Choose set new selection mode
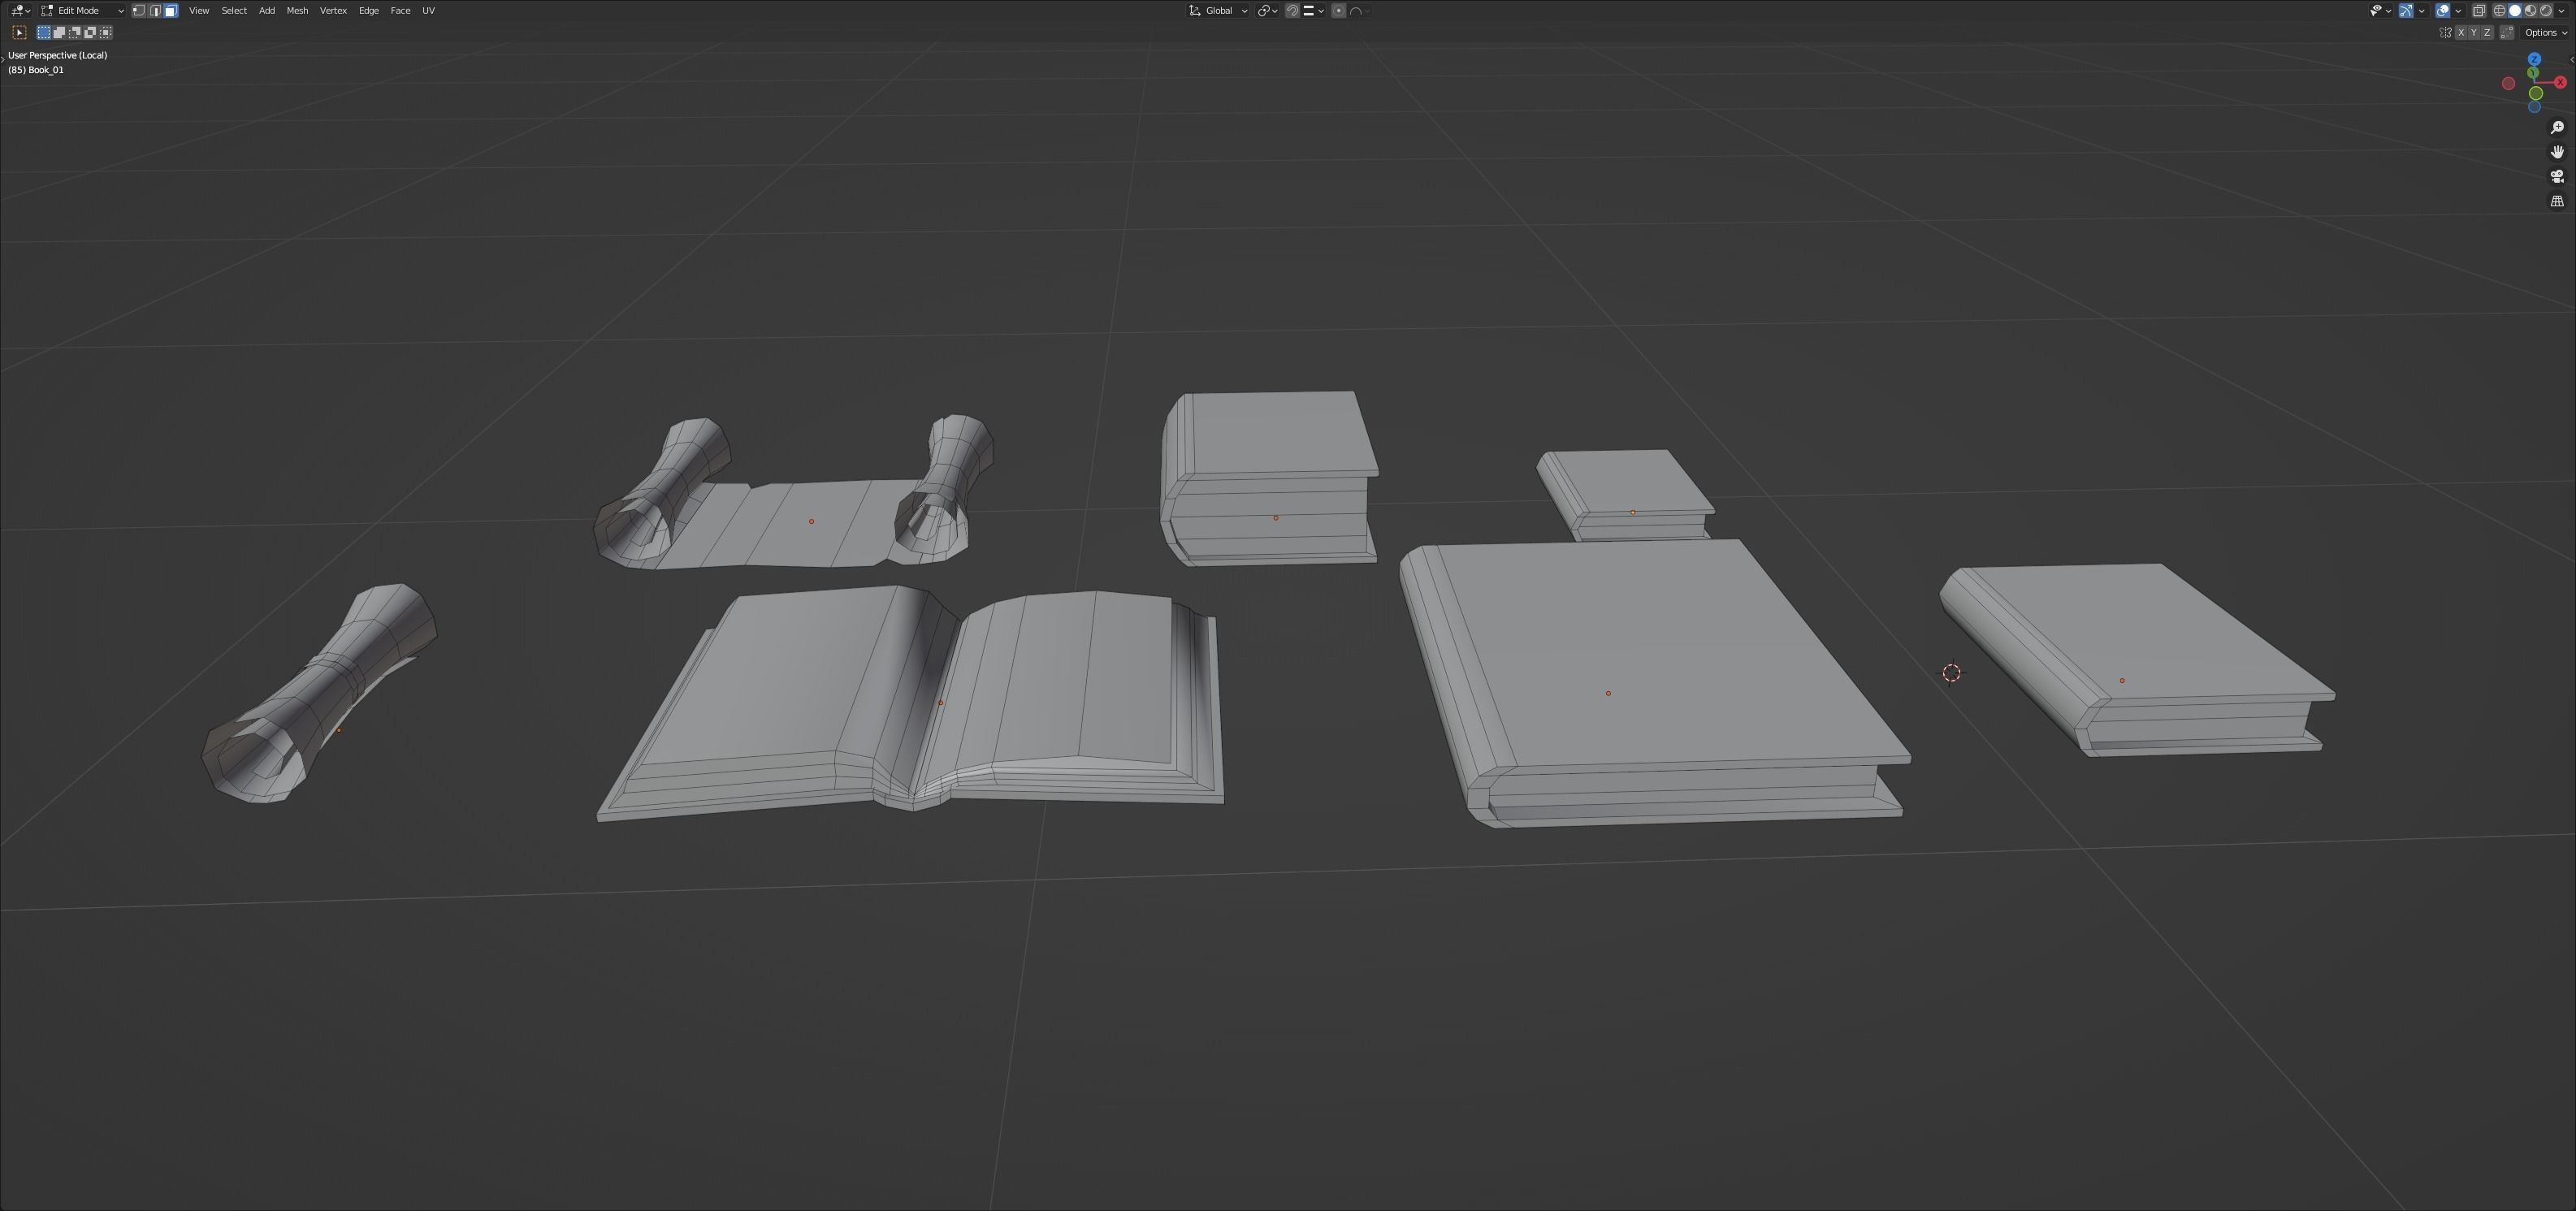The image size is (2576, 1211). click(x=44, y=32)
